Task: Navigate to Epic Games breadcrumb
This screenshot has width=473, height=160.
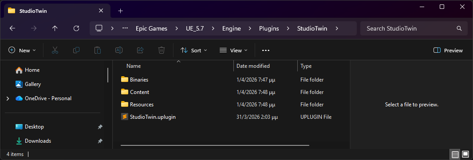Action: pyautogui.click(x=151, y=29)
